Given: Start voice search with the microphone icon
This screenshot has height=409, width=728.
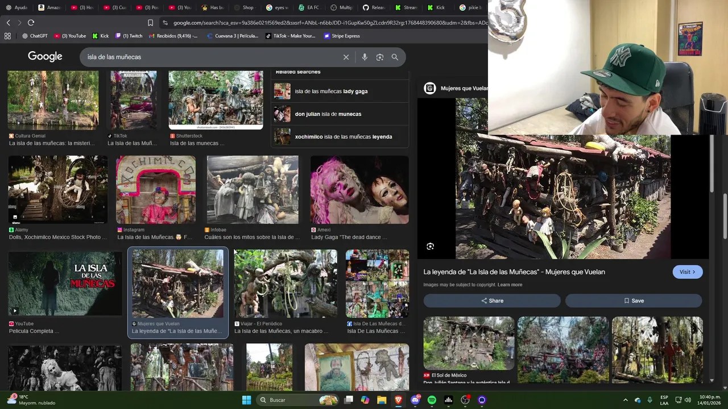Looking at the screenshot, I should point(365,57).
